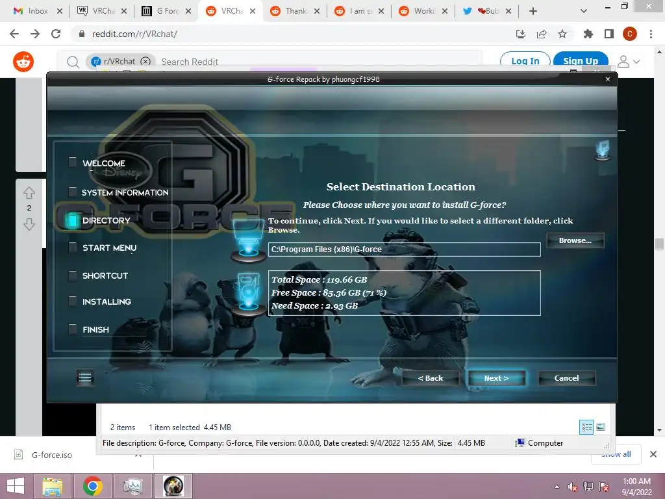
Task: Select DIRECTORY step in sidebar
Action: click(106, 221)
